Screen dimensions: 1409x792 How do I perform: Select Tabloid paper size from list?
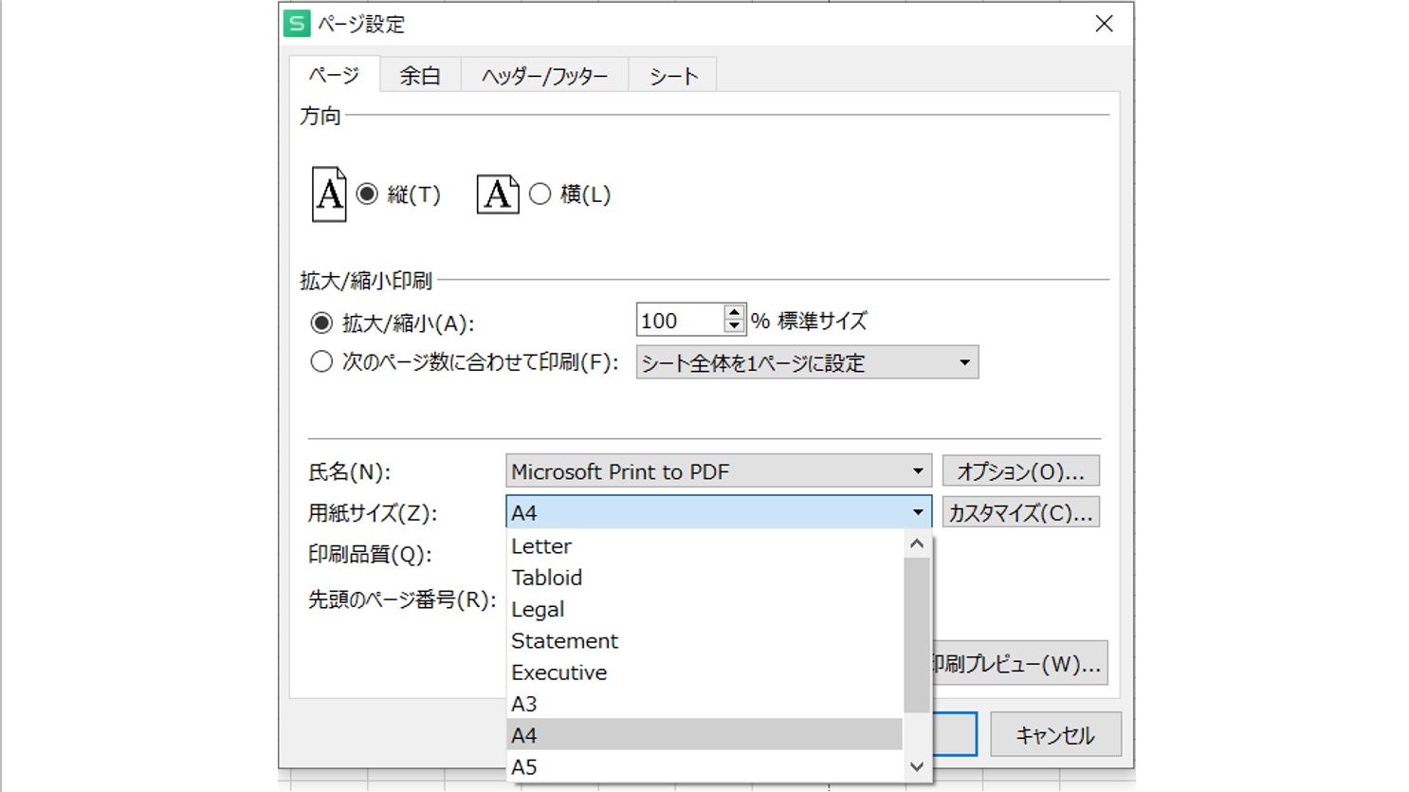pyautogui.click(x=705, y=578)
